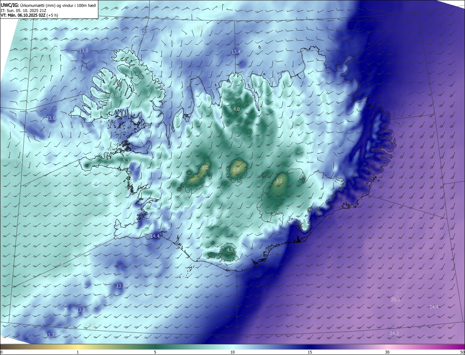Click the 30 tick on the color scale

click(x=387, y=352)
